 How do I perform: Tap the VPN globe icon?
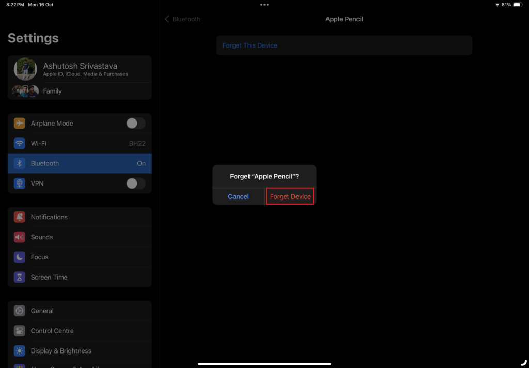(19, 183)
